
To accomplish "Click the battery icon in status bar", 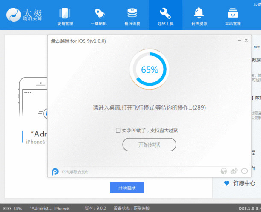I will pyautogui.click(x=7, y=209).
